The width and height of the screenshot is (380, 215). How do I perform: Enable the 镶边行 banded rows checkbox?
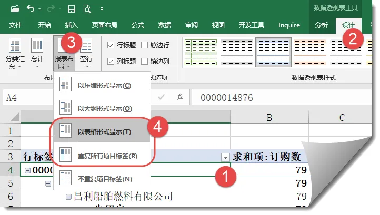pos(145,45)
